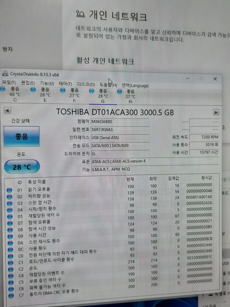Click status icon for 04 시작/정지 횟수

click(x=10, y=210)
